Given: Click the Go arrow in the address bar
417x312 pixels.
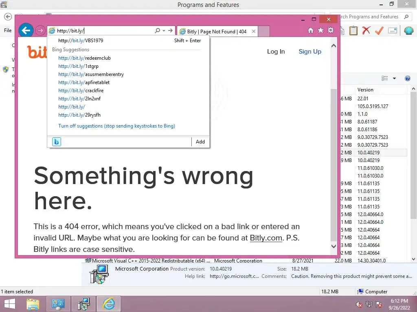Looking at the screenshot, I should (x=171, y=31).
